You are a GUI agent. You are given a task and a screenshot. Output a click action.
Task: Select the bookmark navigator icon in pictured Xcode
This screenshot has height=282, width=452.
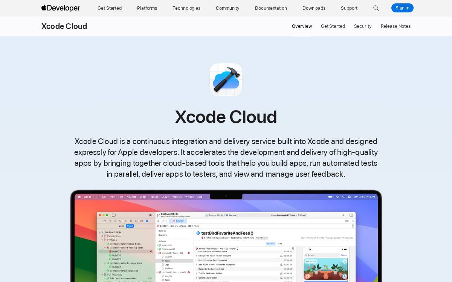pyautogui.click(x=115, y=221)
